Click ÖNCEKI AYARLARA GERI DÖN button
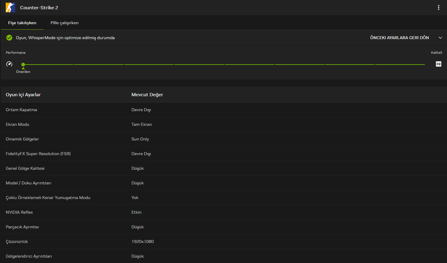This screenshot has height=263, width=447. 399,38
